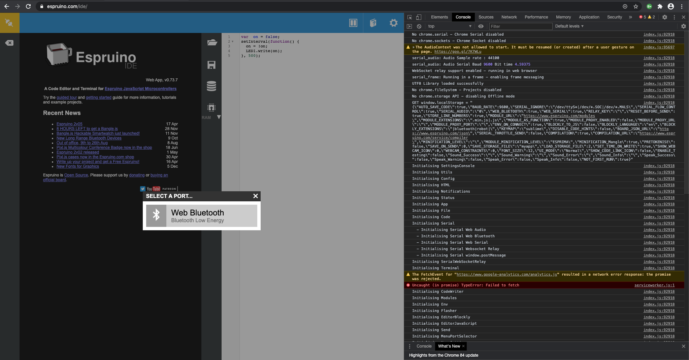
Task: Open the goo.gl/7K7WLu link in warning
Action: pos(458,52)
